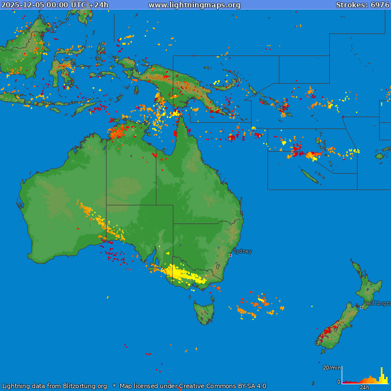This screenshot has width=391, height=391.
Task: Click the yellow lightning cluster over Victoria
Action: click(x=184, y=274)
